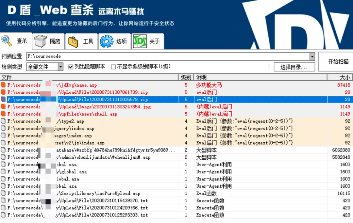Click the file icon of type2.asp row
This screenshot has width=353, height=223.
point(3,121)
